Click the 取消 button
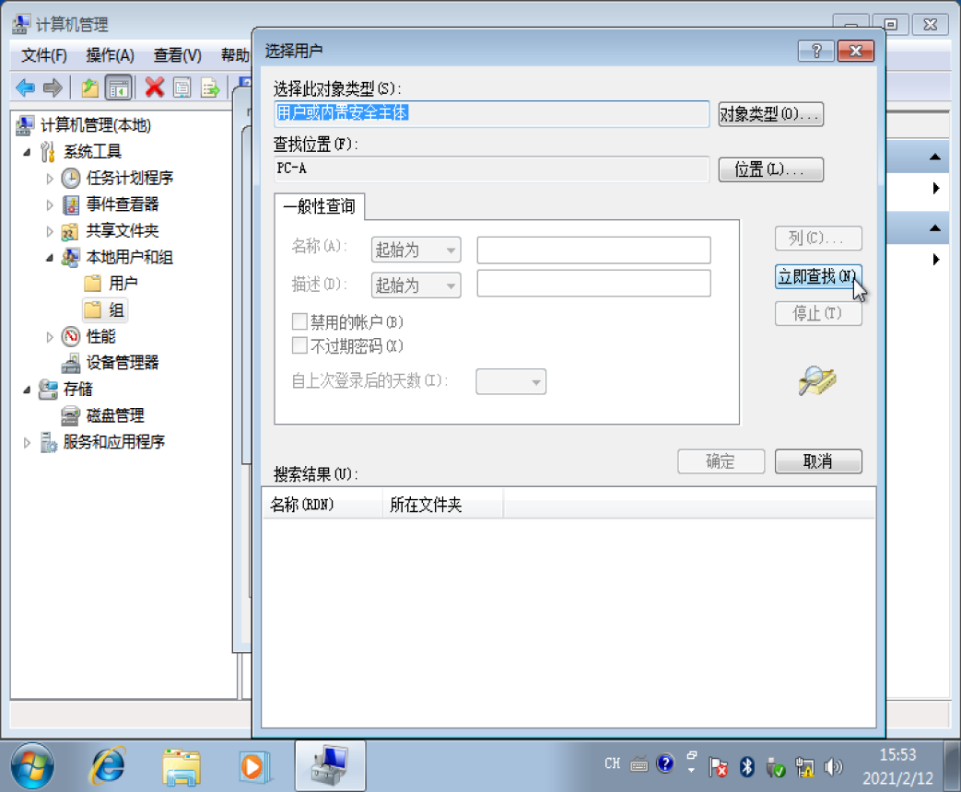The image size is (961, 792). click(818, 461)
